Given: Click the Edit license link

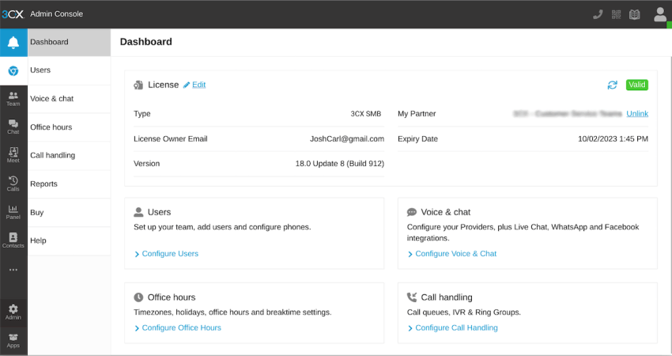Looking at the screenshot, I should click(198, 85).
